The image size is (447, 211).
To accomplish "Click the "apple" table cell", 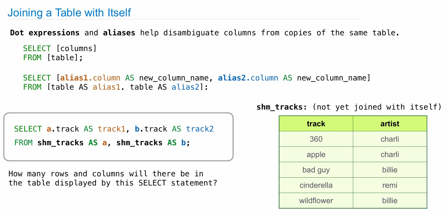I will coord(316,154).
